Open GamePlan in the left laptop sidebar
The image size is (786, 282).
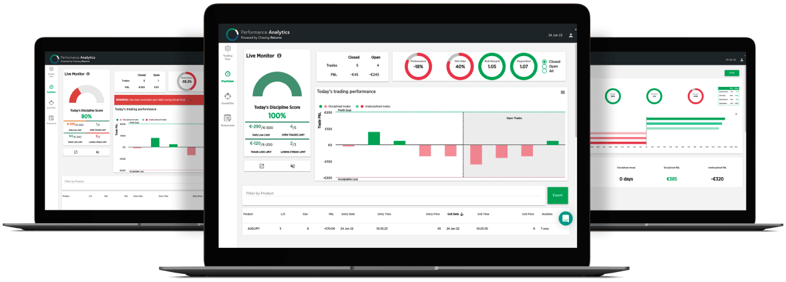(x=51, y=104)
